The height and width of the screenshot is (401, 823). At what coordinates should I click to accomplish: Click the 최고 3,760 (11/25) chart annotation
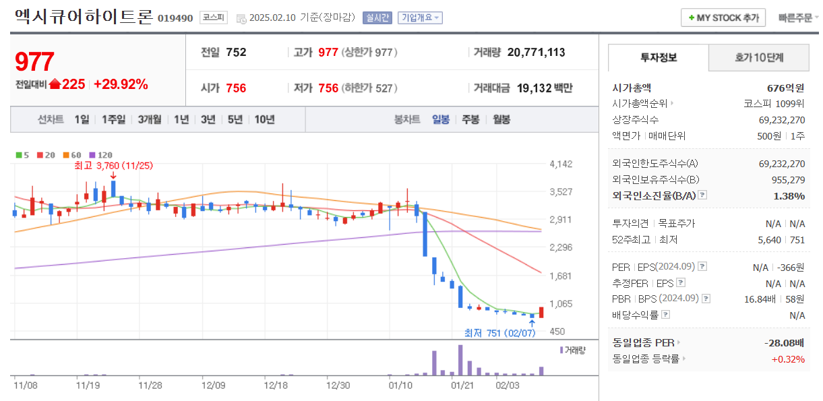(x=115, y=165)
